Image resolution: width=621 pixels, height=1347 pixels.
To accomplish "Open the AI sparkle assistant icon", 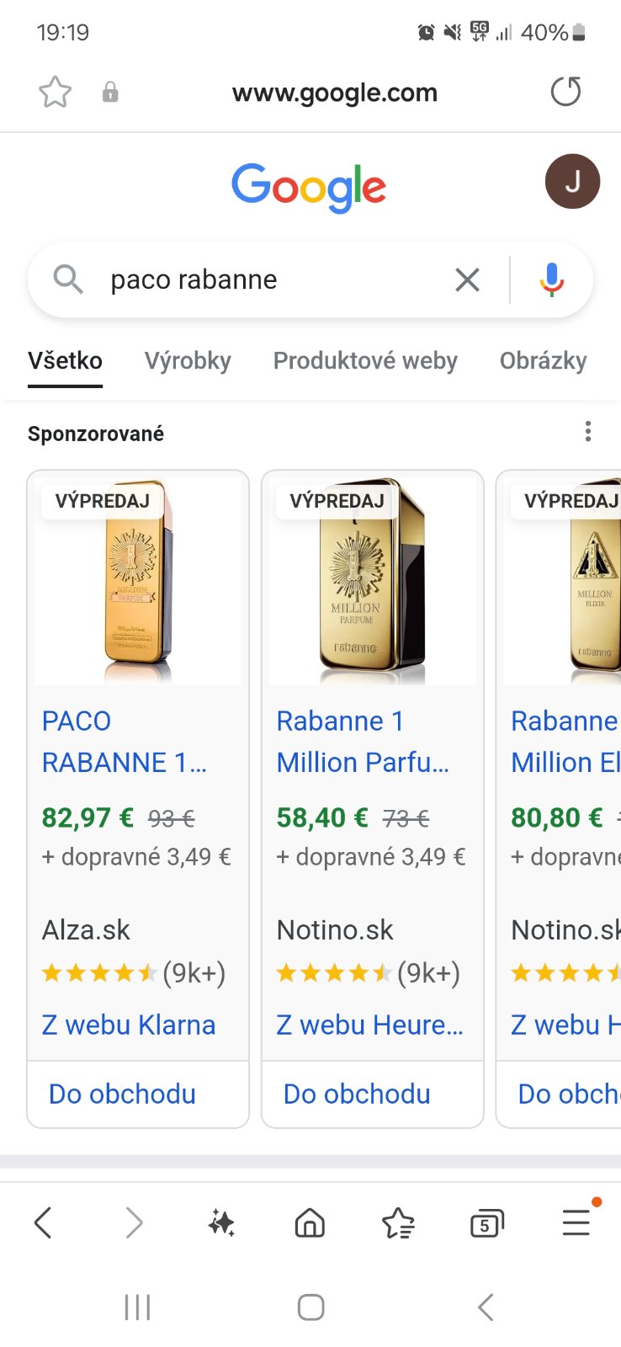I will tap(221, 1222).
